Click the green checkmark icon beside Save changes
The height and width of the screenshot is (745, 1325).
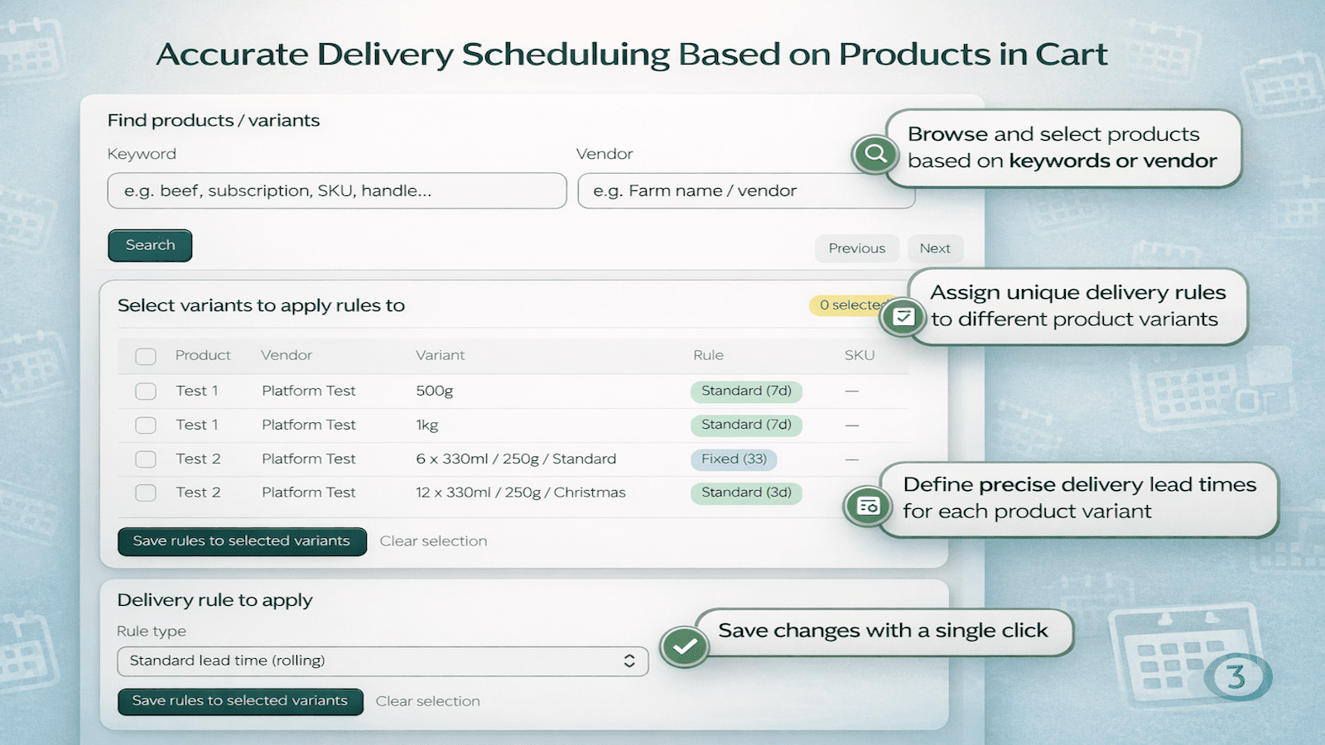(685, 646)
